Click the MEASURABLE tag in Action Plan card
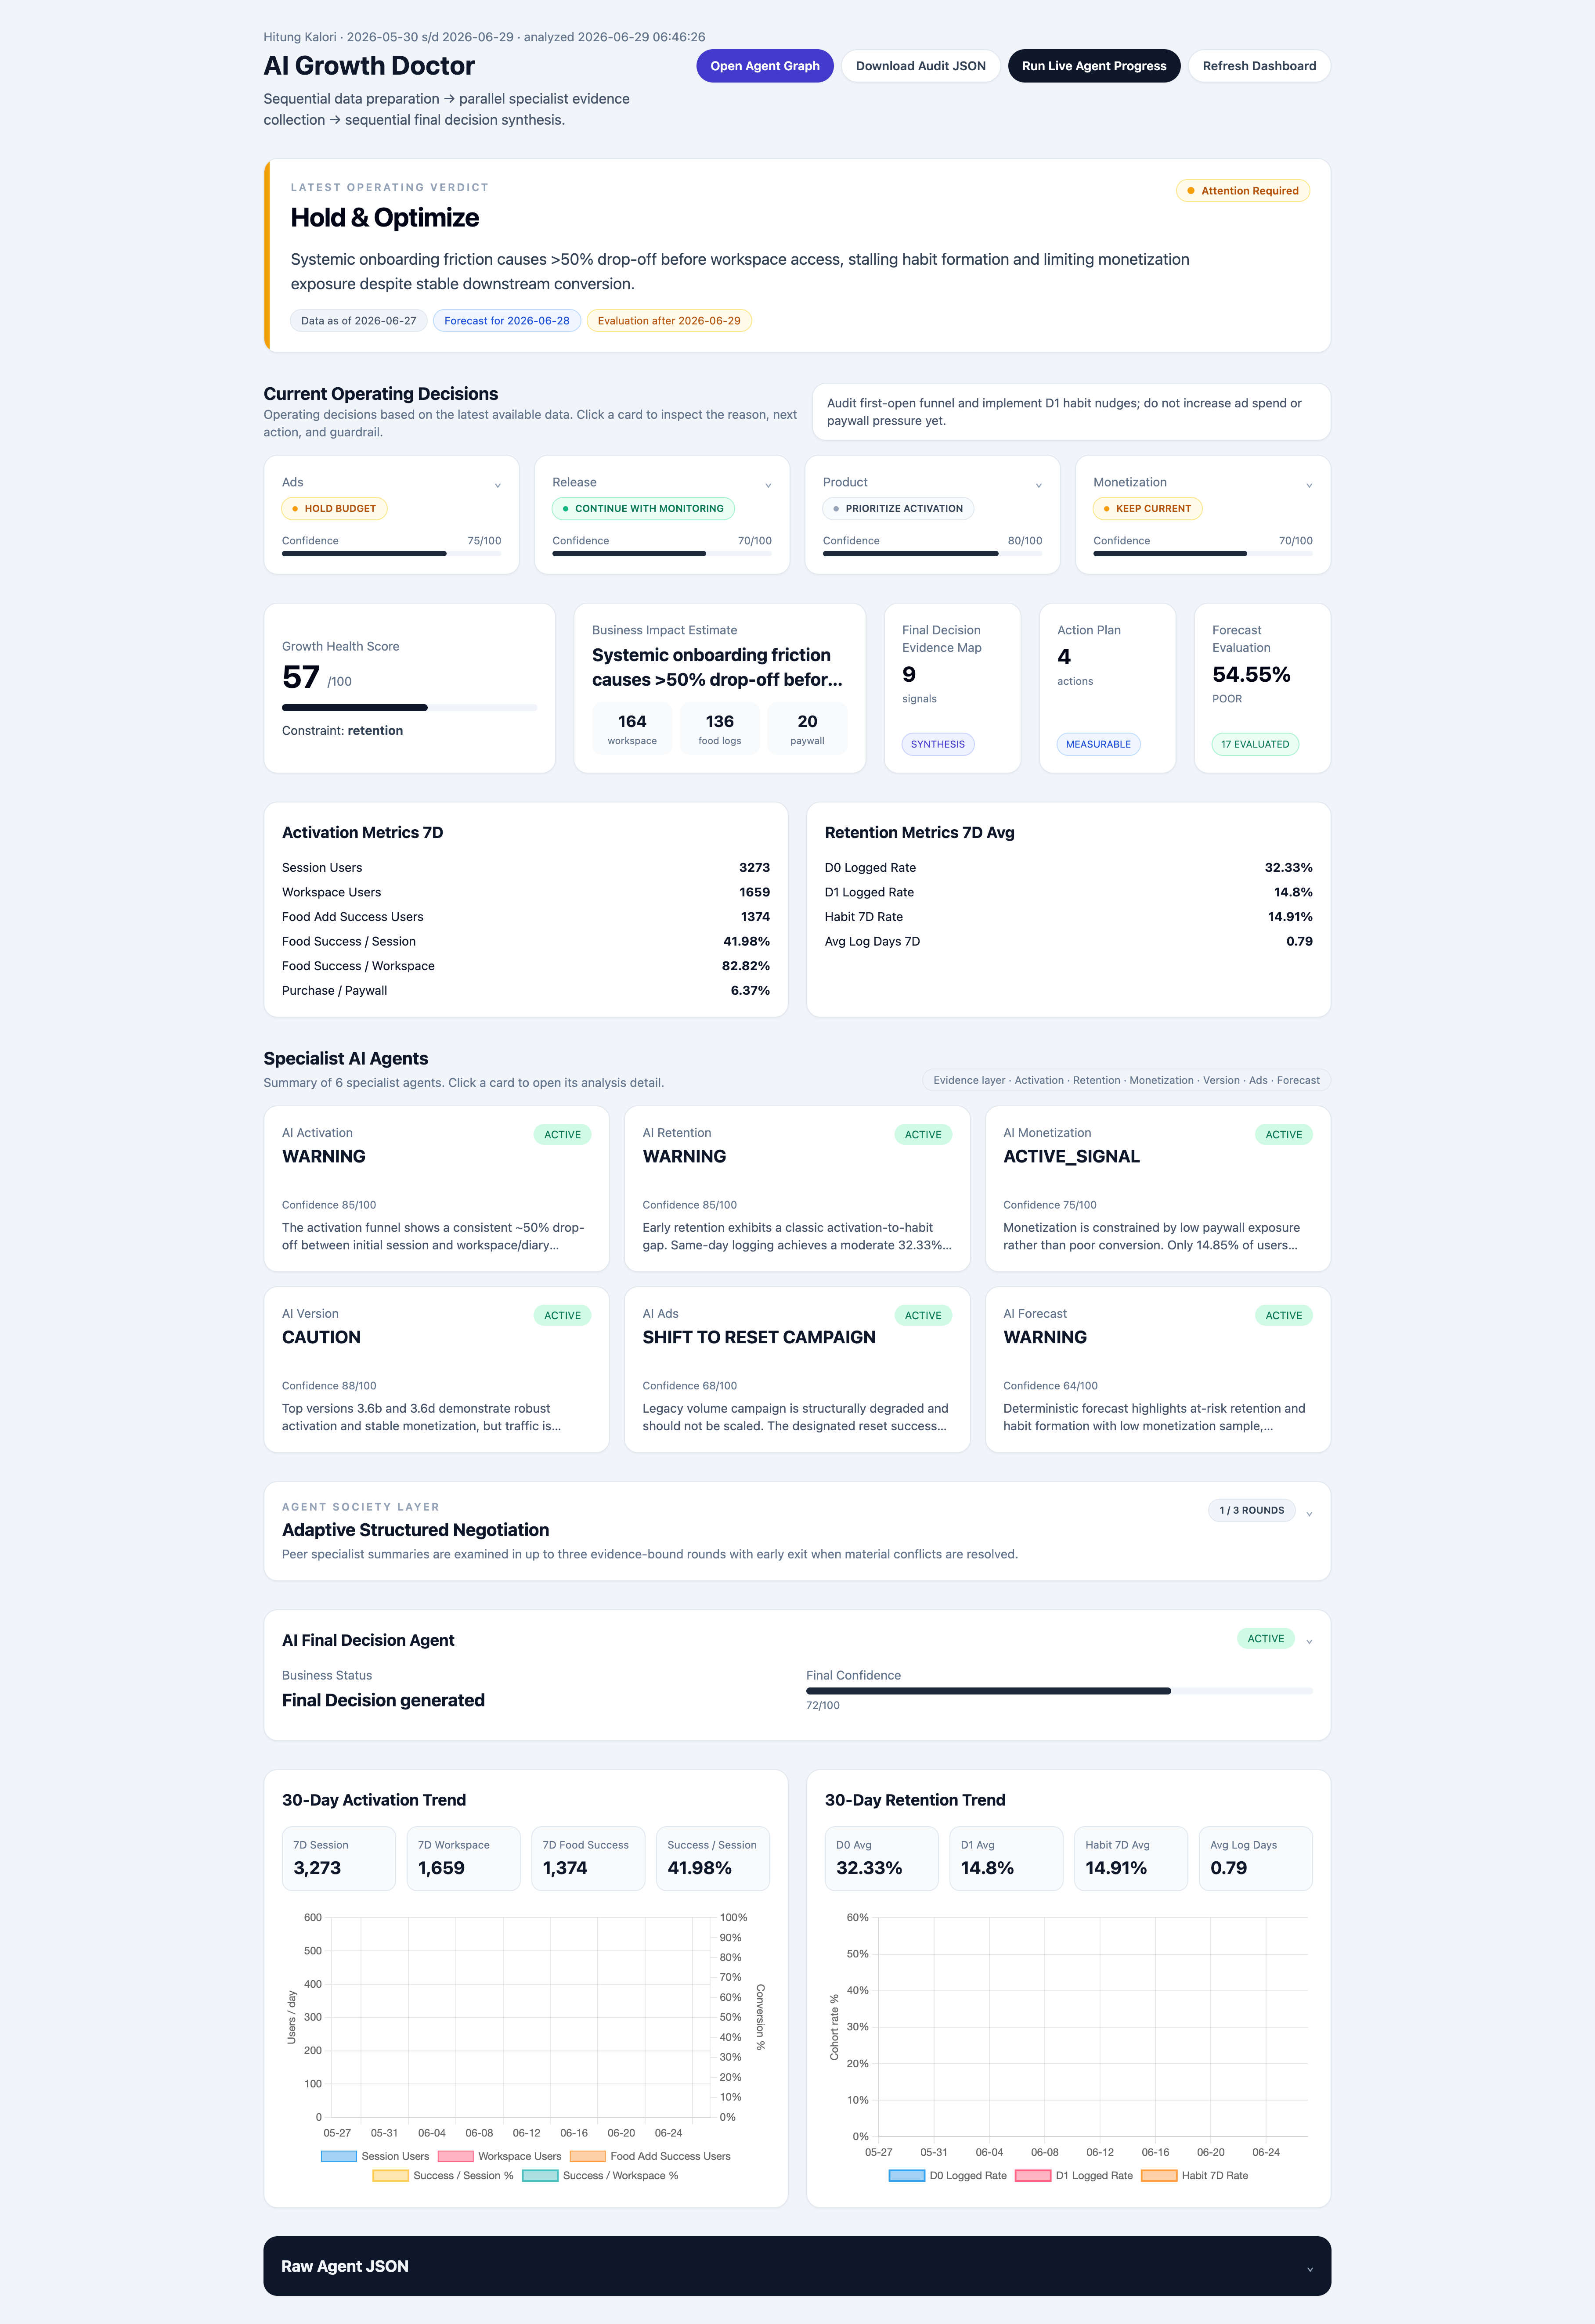The width and height of the screenshot is (1595, 2324). pos(1098,744)
